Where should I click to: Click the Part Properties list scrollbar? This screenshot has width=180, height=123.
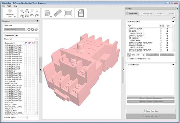point(173,38)
